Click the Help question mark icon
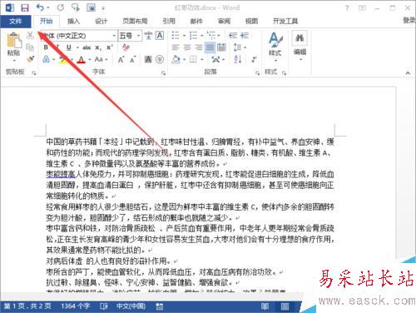The height and width of the screenshot is (313, 416). 347,7
